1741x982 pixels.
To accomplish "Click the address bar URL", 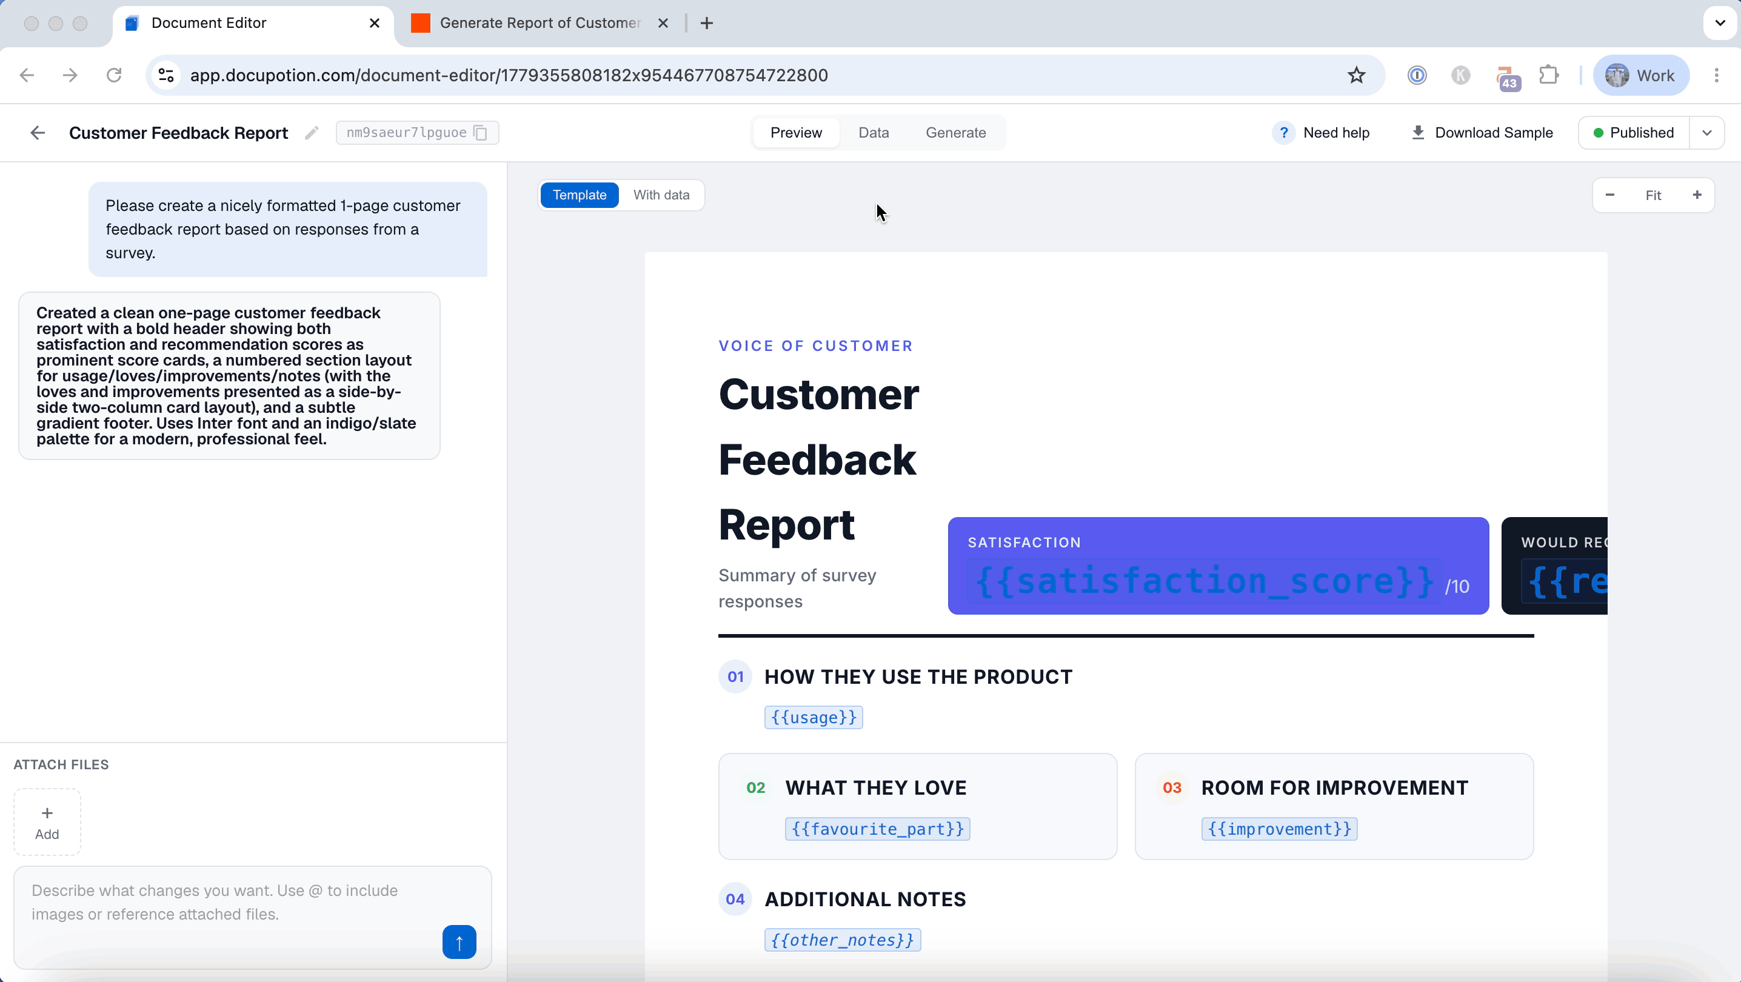I will point(509,75).
